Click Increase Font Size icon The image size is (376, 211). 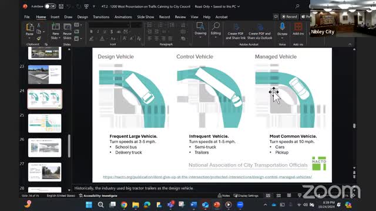(x=125, y=39)
